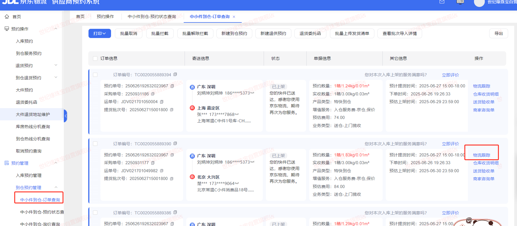
Task: Close the 中小件到仓-订单查询 tab
Action: pos(234,17)
